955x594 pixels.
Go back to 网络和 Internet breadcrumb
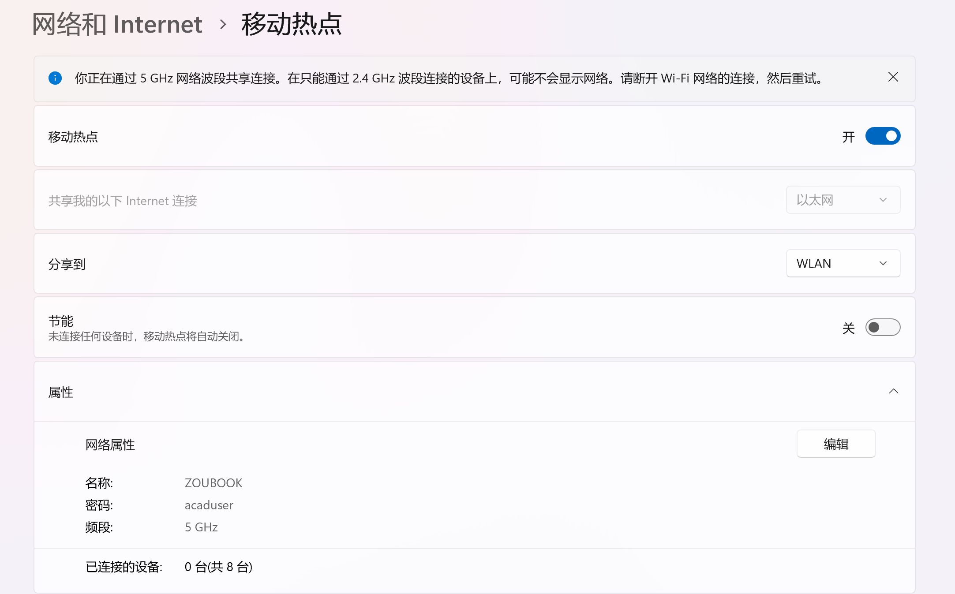point(117,24)
